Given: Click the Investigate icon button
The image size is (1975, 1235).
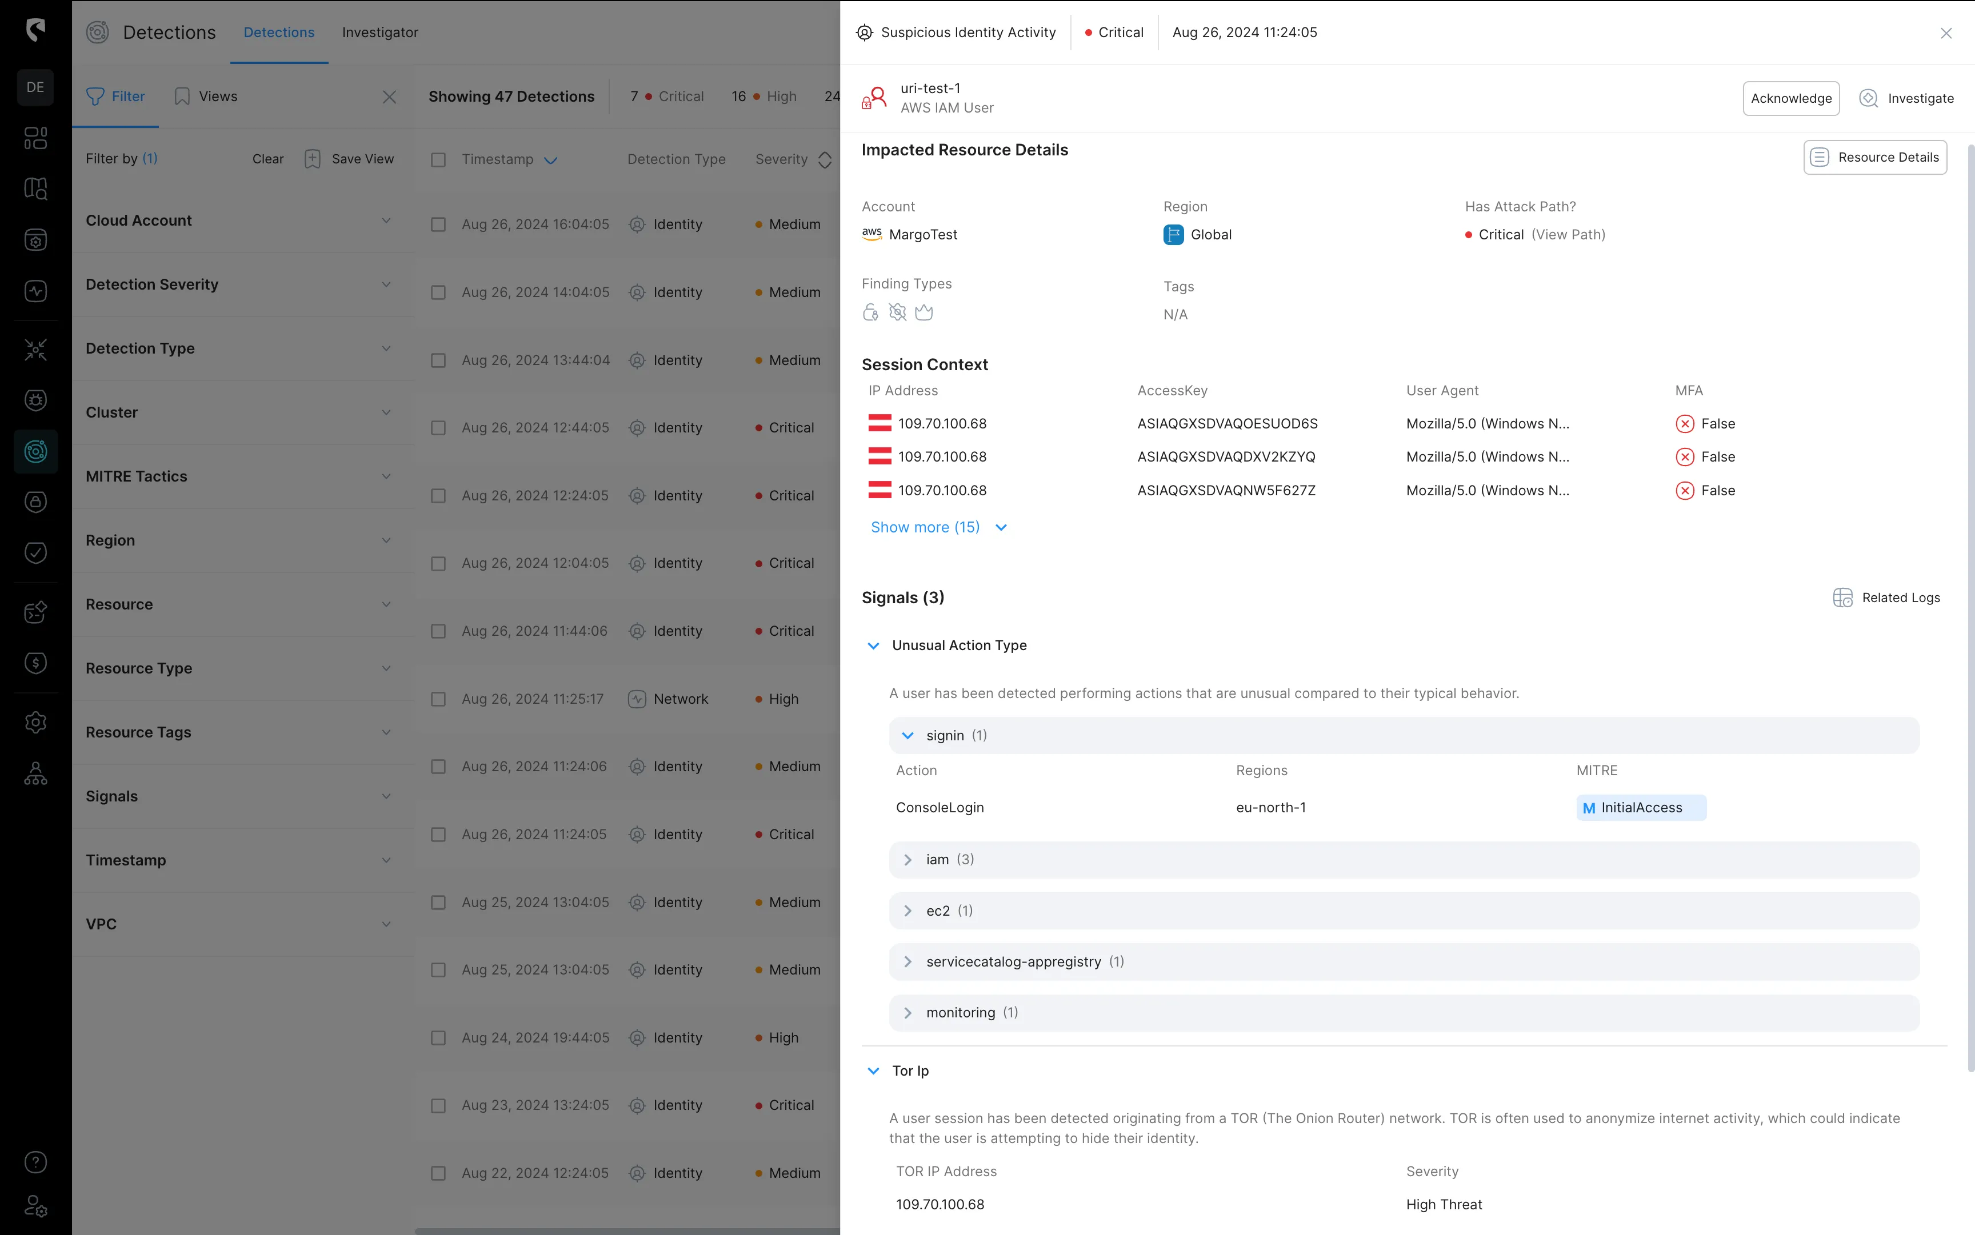Looking at the screenshot, I should tap(1868, 98).
